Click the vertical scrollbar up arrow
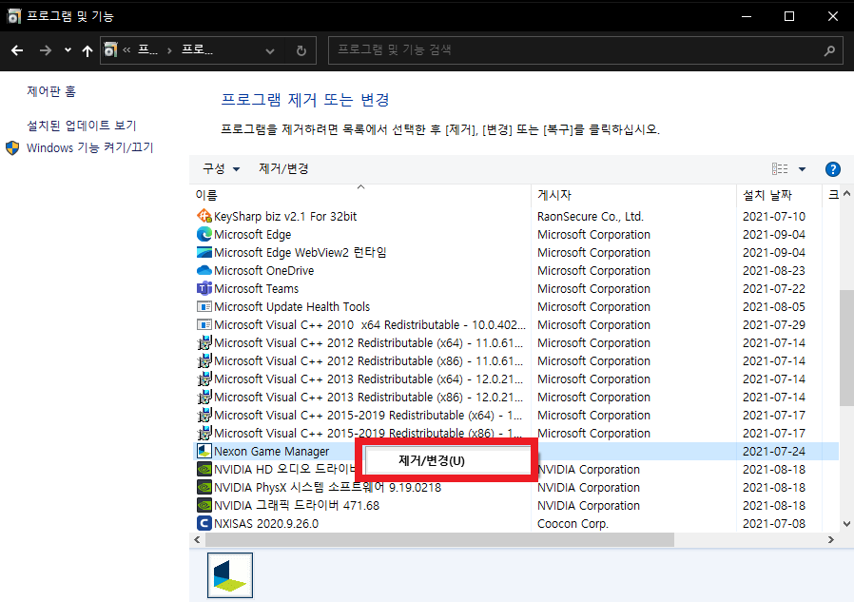 [x=846, y=193]
